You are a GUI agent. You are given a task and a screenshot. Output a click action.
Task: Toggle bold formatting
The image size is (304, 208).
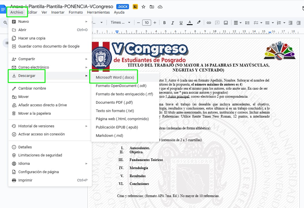pyautogui.click(x=164, y=22)
